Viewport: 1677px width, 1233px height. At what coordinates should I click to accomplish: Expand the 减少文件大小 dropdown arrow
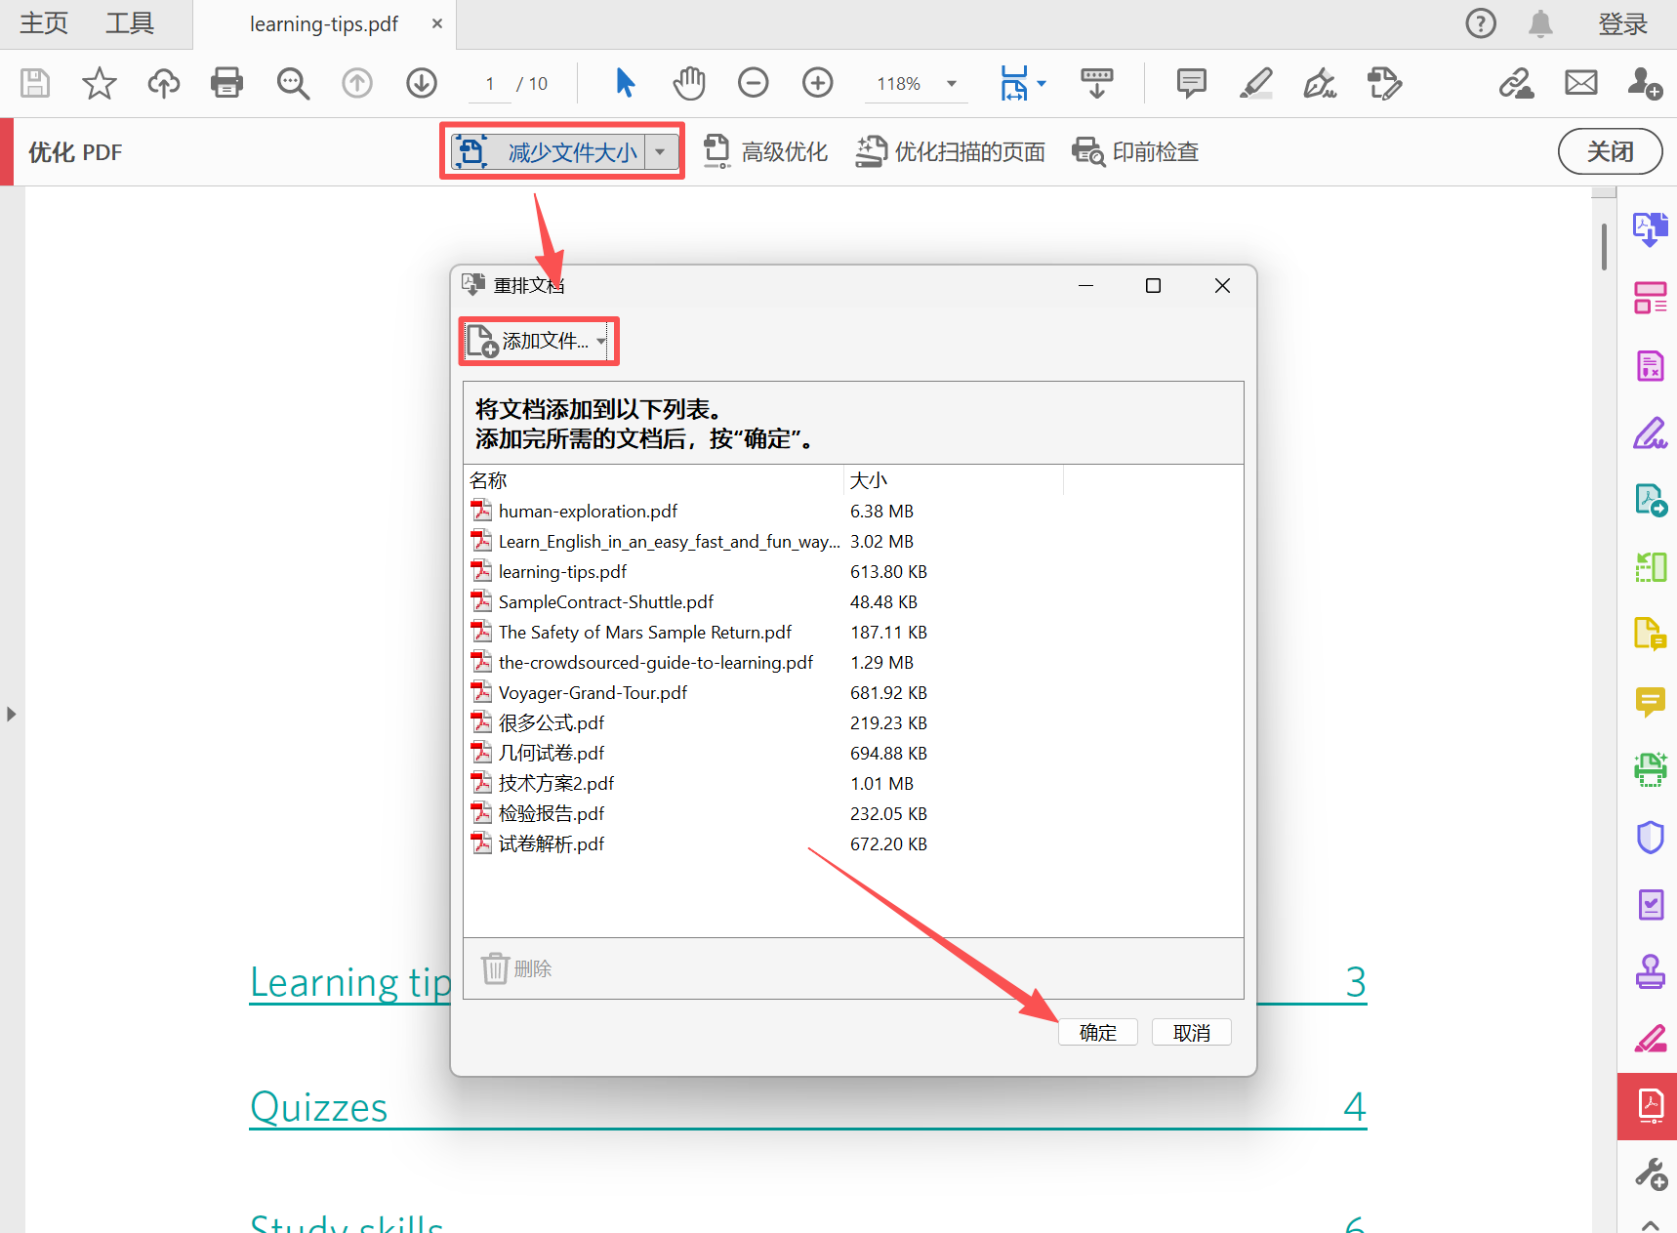[x=661, y=151]
